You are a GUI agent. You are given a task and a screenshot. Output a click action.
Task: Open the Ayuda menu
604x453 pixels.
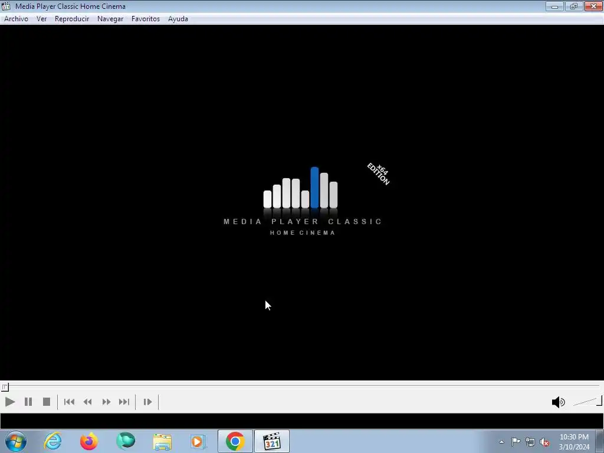pyautogui.click(x=178, y=19)
